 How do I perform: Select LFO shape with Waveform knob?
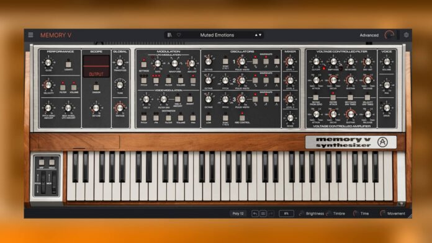174,64
